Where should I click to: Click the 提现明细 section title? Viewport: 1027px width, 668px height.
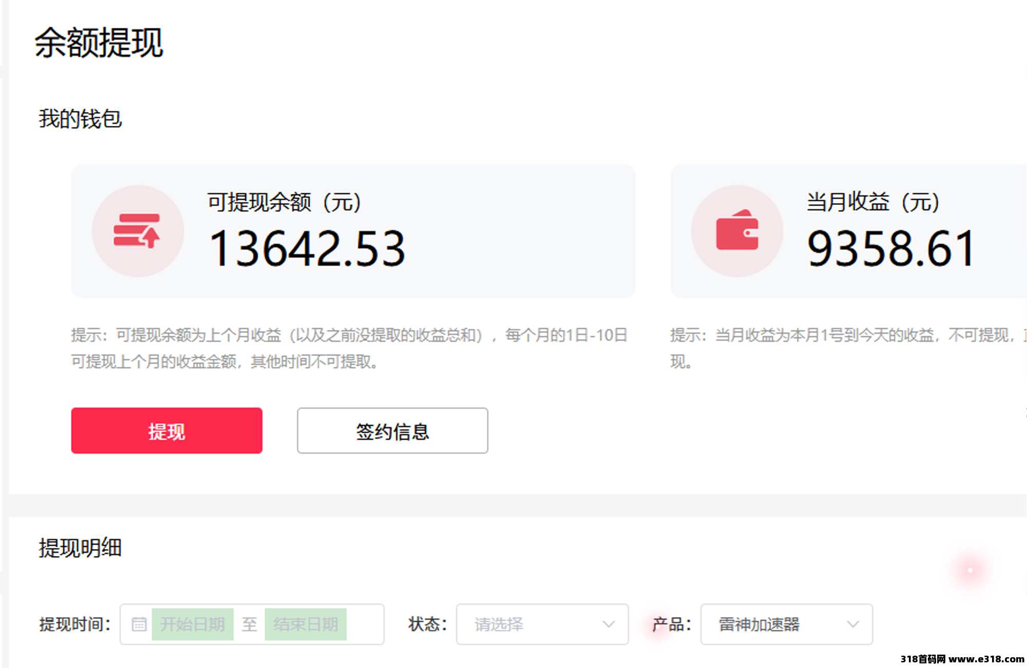(x=80, y=548)
